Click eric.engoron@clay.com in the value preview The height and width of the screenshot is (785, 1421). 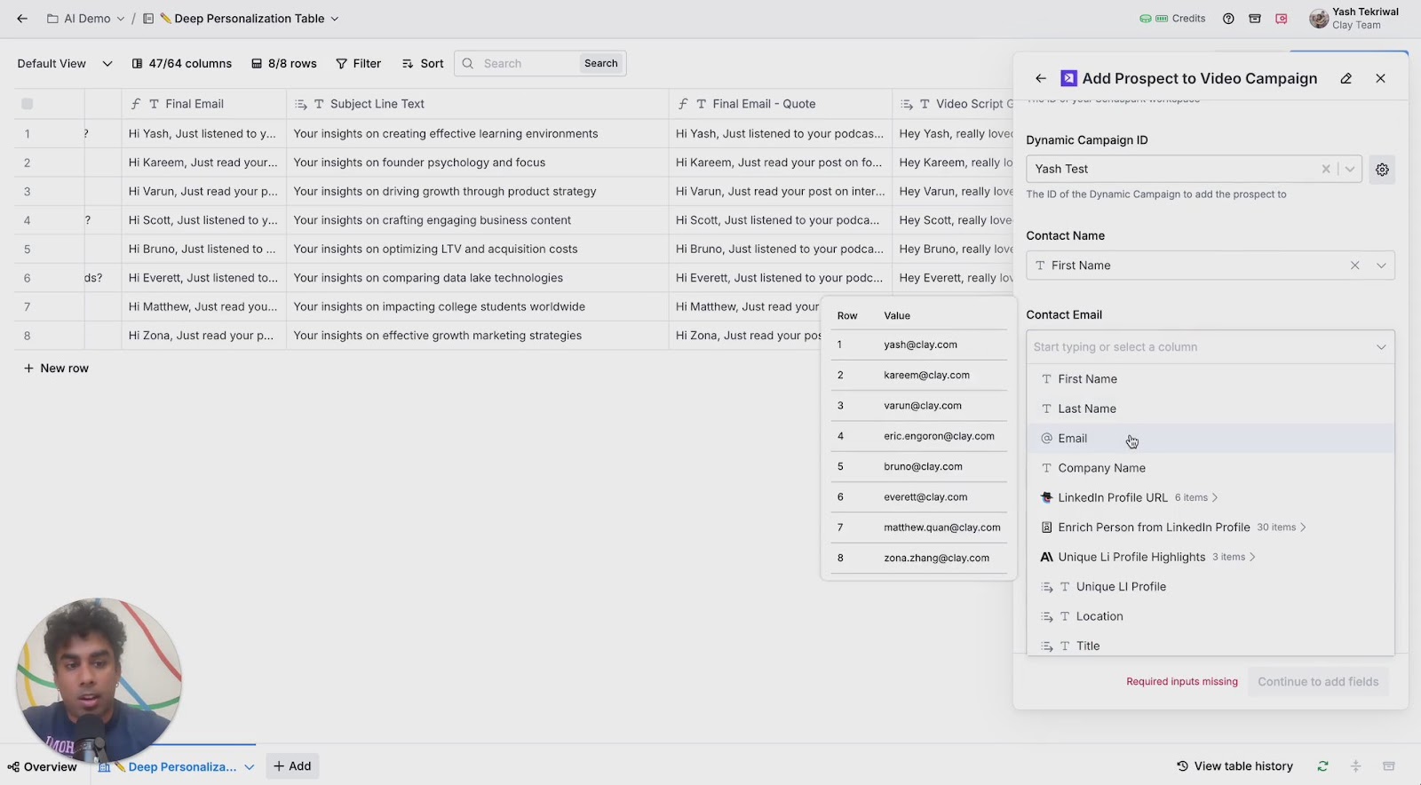939,436
